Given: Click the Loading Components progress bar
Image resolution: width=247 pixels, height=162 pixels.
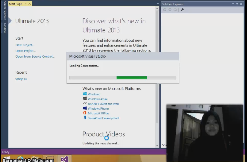Looking at the screenshot, I should pos(123,78).
